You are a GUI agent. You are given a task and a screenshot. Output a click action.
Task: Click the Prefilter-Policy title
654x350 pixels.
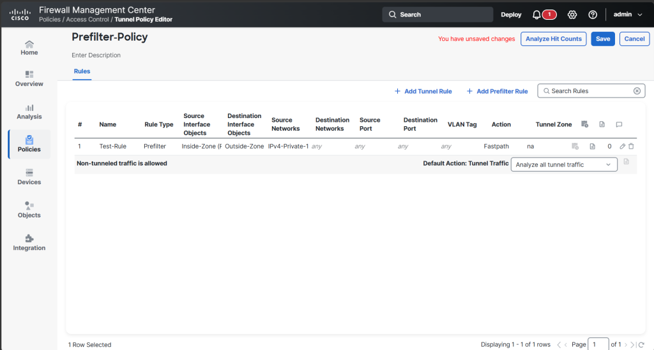(x=110, y=37)
